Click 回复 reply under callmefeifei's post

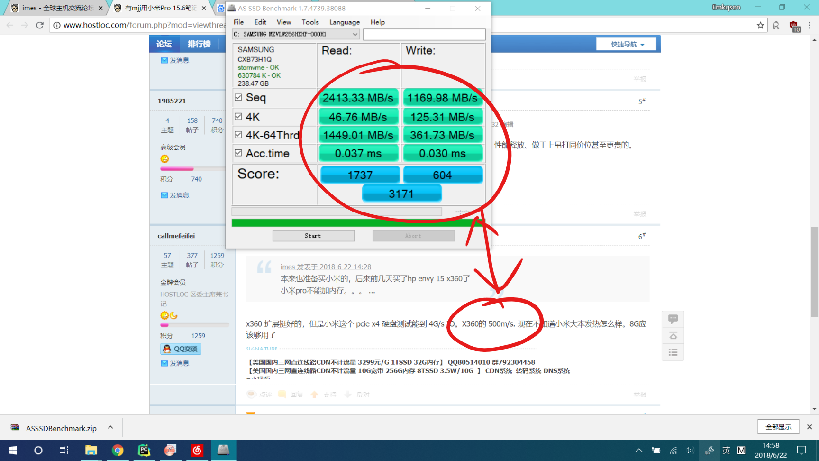pos(291,395)
